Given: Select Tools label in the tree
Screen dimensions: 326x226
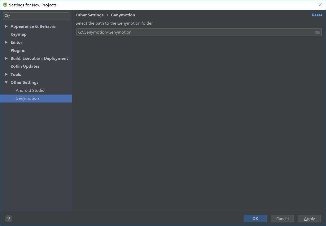Looking at the screenshot, I should click(x=16, y=74).
